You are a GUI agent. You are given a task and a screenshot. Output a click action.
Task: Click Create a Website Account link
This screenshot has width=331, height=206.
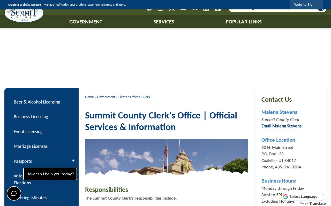point(25,5)
